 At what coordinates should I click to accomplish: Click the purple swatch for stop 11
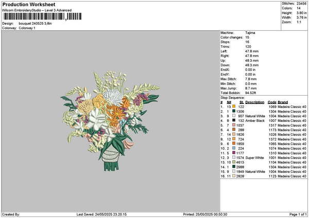coord(234,153)
